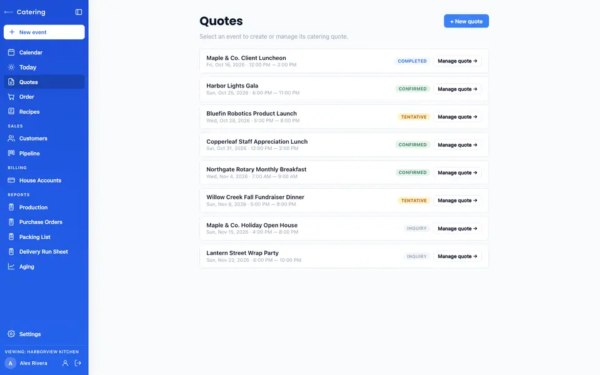
Task: Click the cart icon beside Order
Action: click(11, 97)
